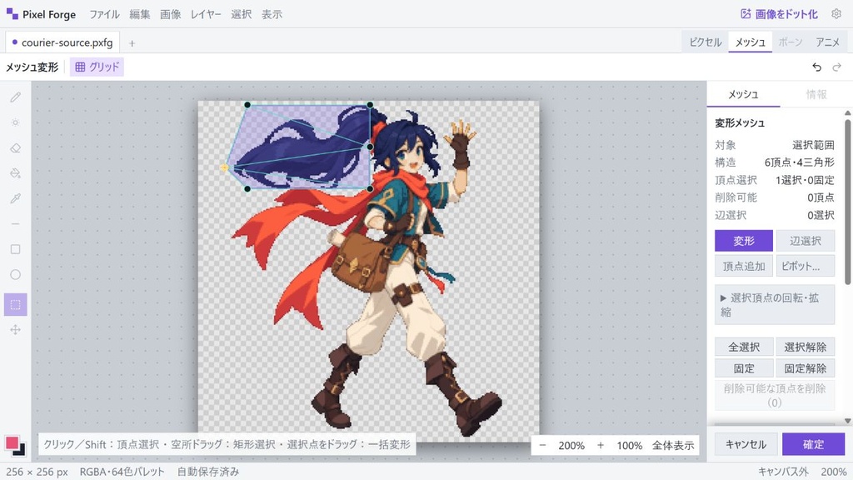Screen dimensions: 853x480
Task: Activate the 変形 mode button
Action: [744, 241]
